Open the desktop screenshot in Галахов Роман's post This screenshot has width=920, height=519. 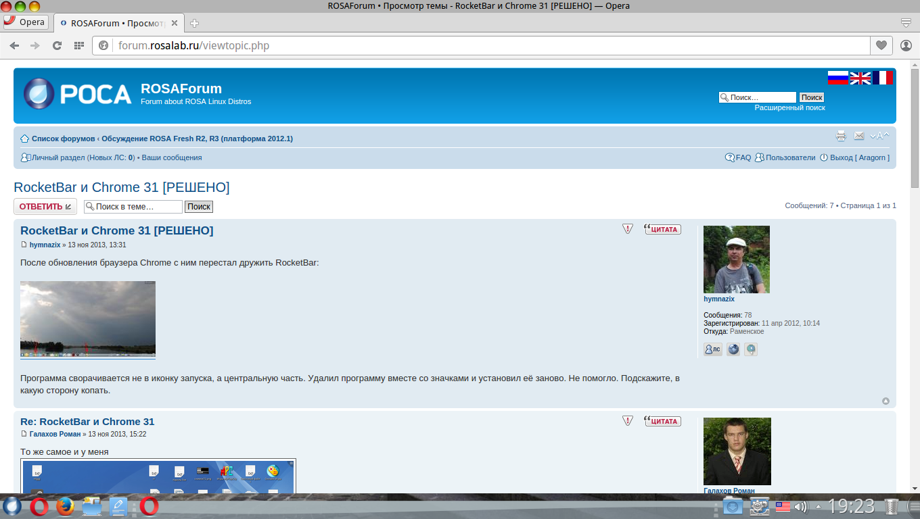click(158, 476)
